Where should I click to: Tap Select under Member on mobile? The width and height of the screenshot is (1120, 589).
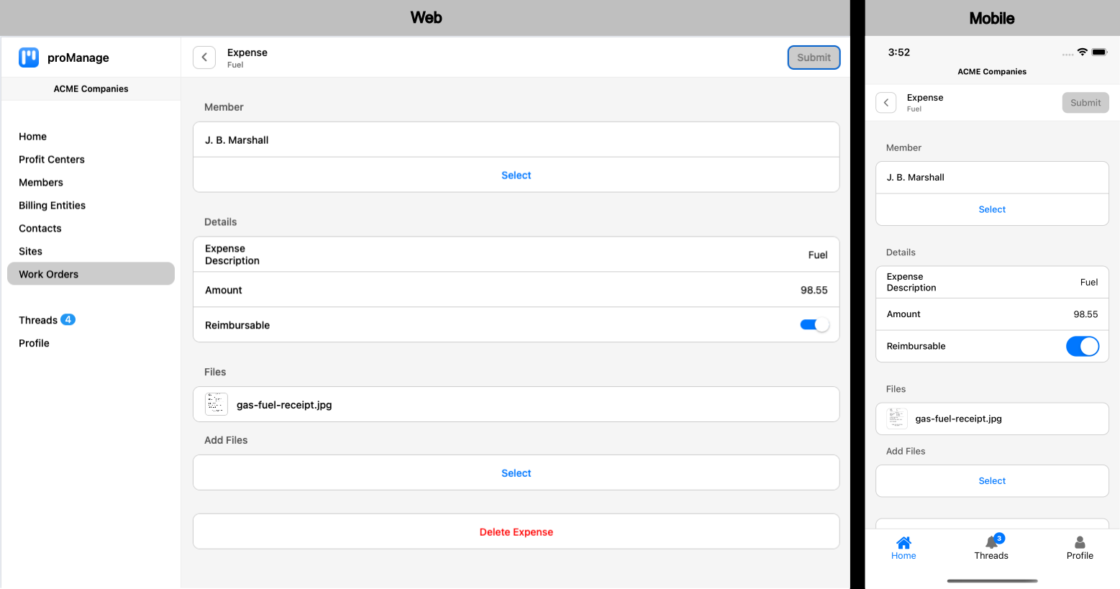tap(992, 209)
